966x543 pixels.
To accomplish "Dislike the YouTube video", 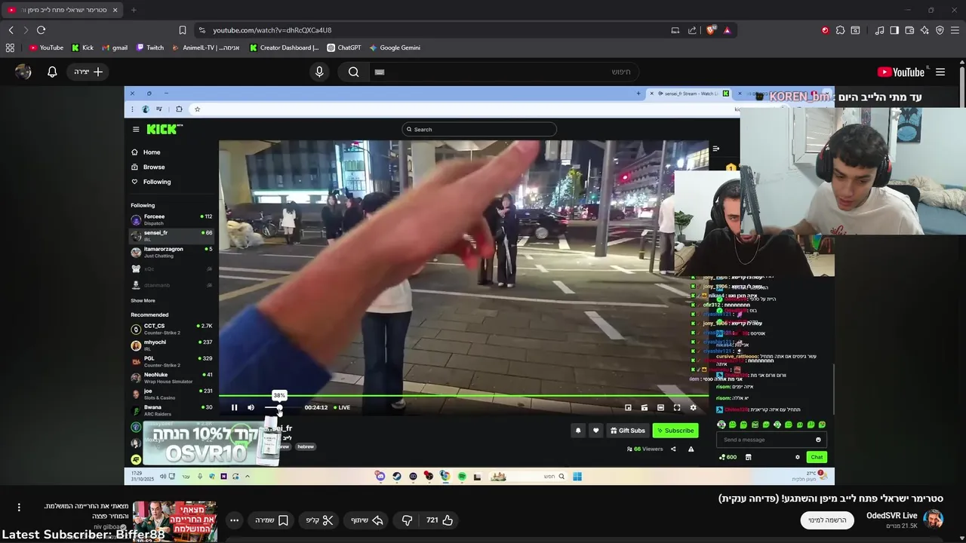I will pyautogui.click(x=407, y=520).
